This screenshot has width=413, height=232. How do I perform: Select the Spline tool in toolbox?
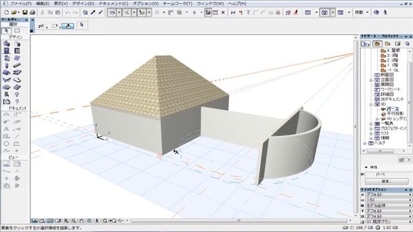click(6, 151)
